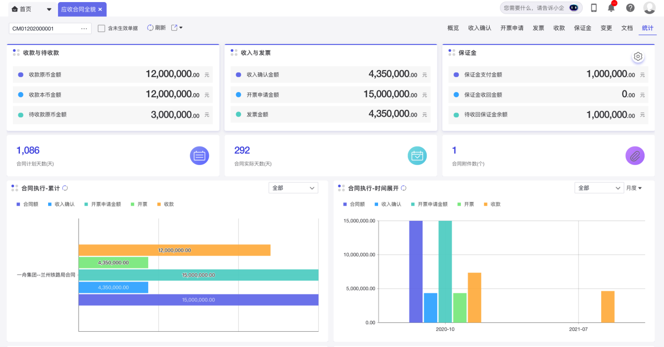
Task: Click the export share icon
Action: [174, 28]
